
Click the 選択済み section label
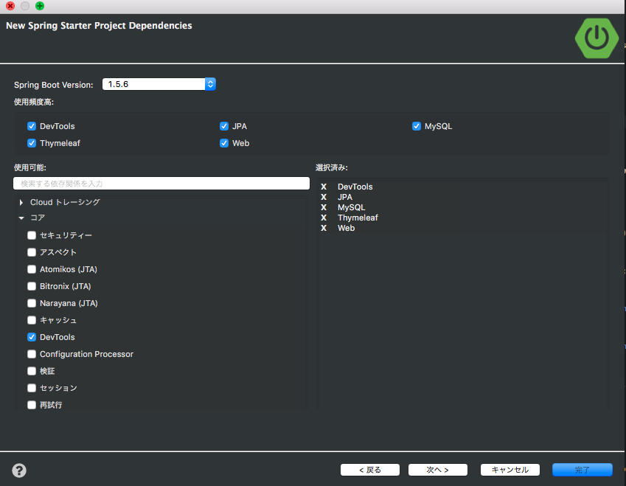coord(332,167)
